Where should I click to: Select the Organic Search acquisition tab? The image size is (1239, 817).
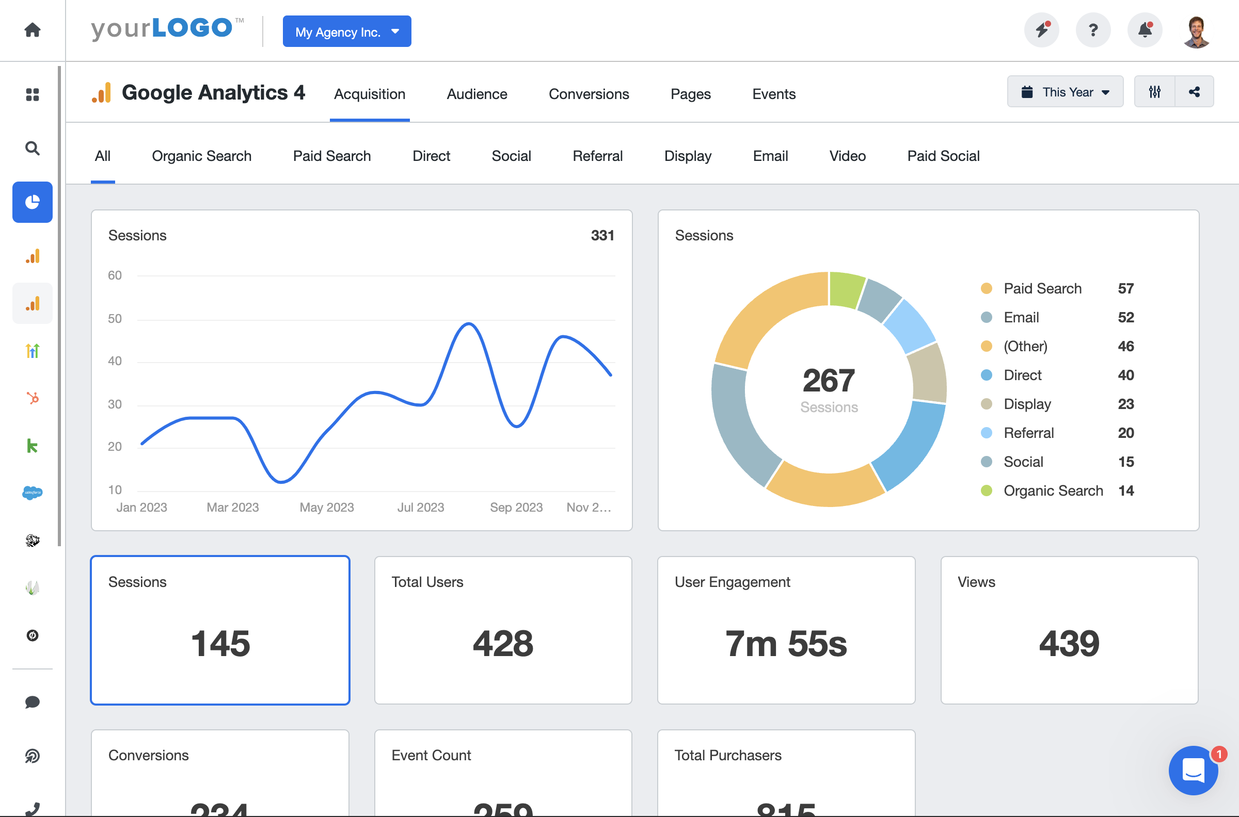point(202,155)
